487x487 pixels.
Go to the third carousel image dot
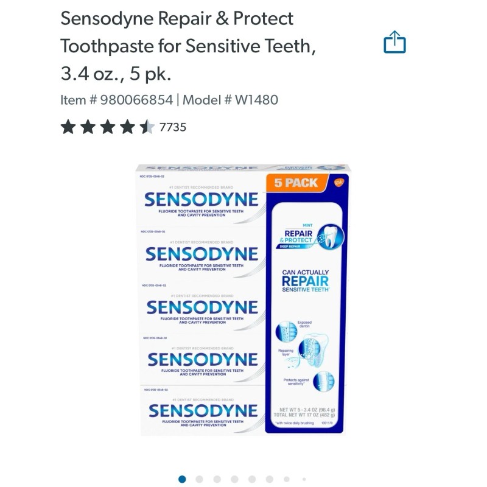coord(217,479)
